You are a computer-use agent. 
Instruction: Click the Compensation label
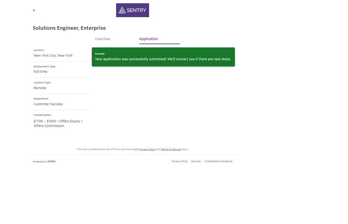coord(43,115)
